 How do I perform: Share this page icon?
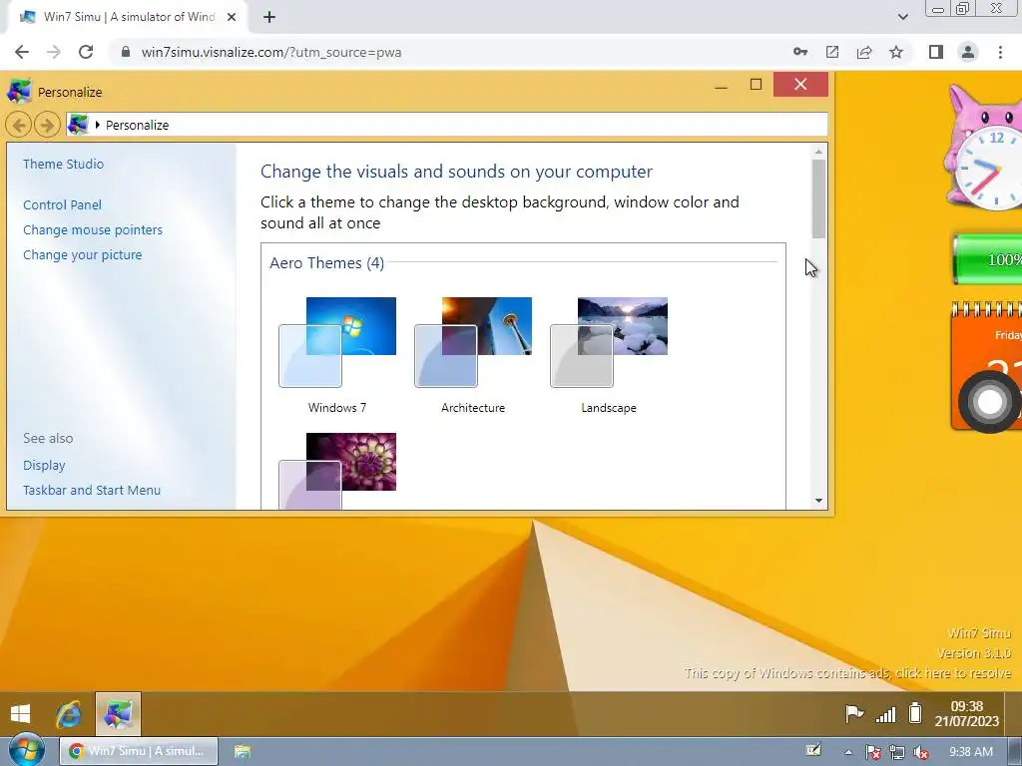point(864,52)
